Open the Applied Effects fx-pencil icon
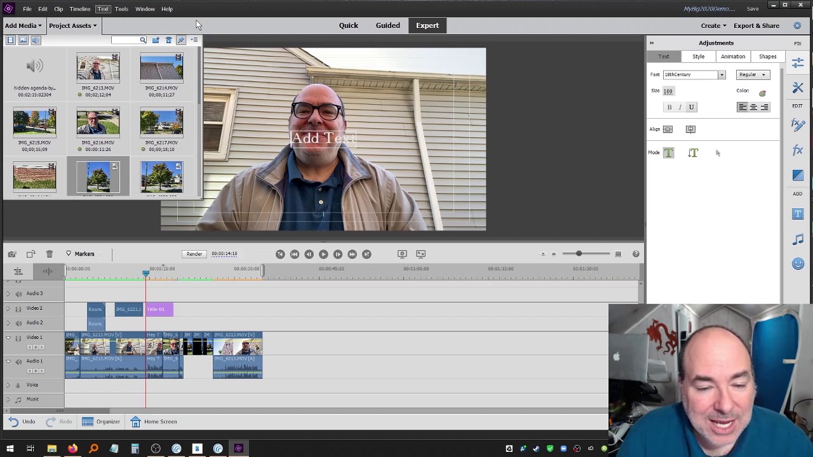Viewport: 813px width, 457px height. pos(798,125)
